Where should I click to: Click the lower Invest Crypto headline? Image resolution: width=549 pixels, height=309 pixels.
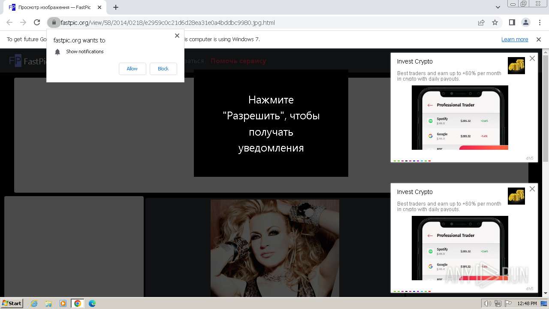tap(415, 192)
